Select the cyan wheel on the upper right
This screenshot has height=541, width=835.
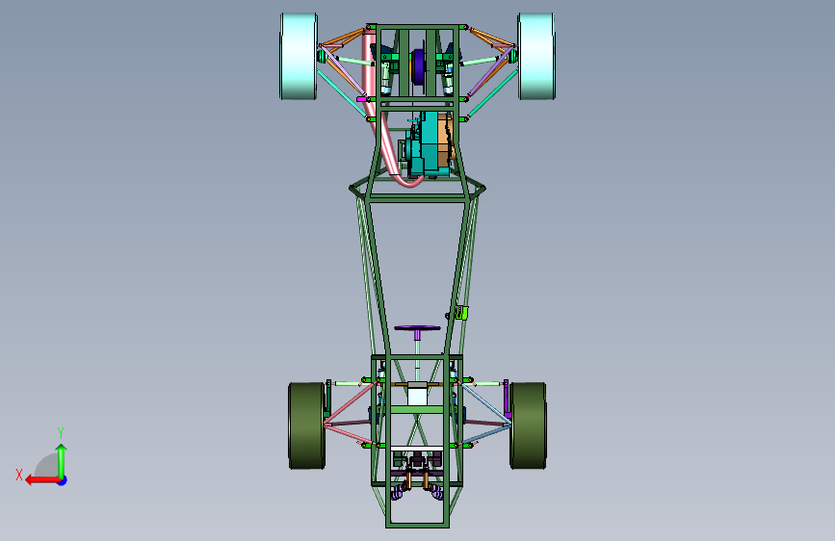pyautogui.click(x=536, y=56)
